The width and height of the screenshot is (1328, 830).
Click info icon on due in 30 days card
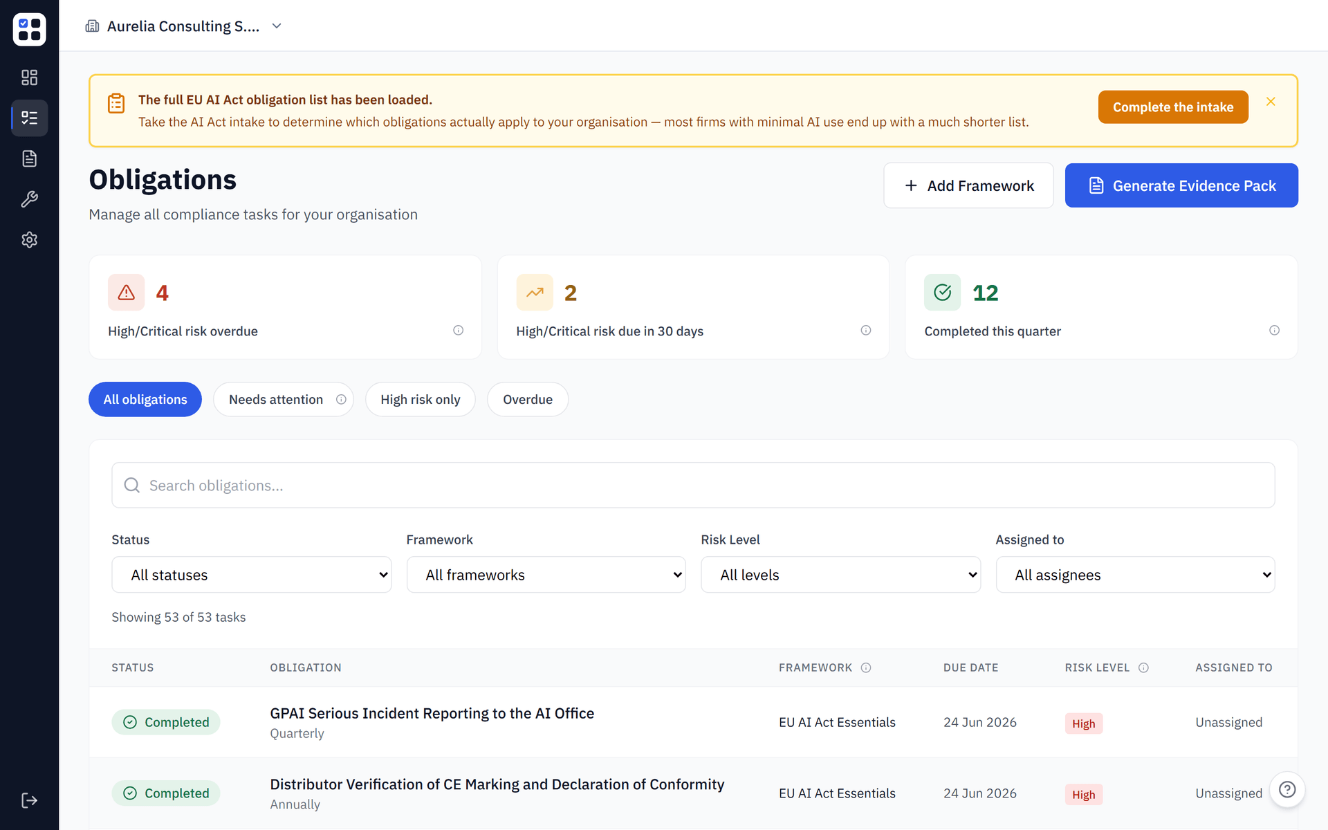point(866,331)
